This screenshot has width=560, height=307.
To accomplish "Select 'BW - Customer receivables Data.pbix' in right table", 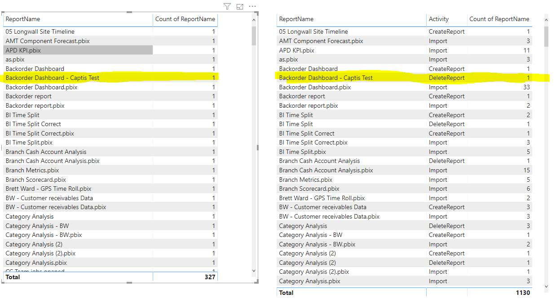I will click(329, 216).
